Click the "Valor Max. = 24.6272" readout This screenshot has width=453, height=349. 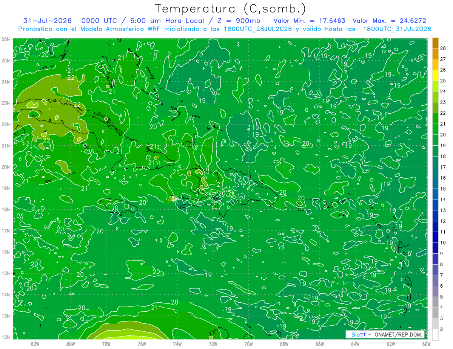389,21
